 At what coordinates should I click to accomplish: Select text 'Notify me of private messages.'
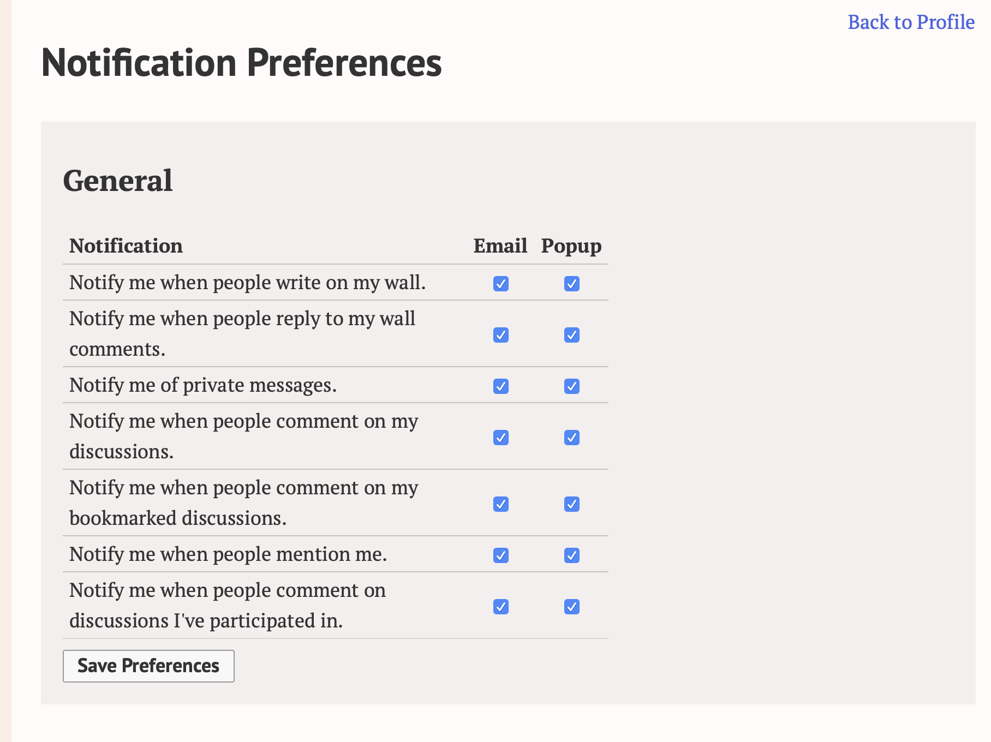[203, 385]
